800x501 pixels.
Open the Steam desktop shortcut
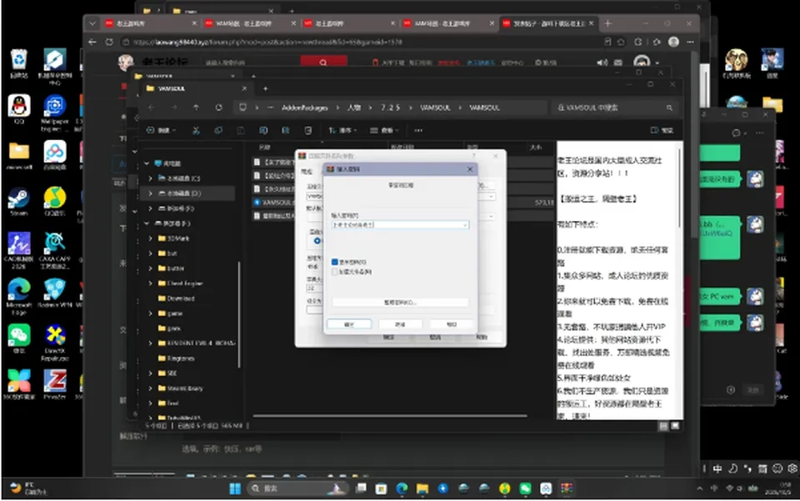coord(19,202)
